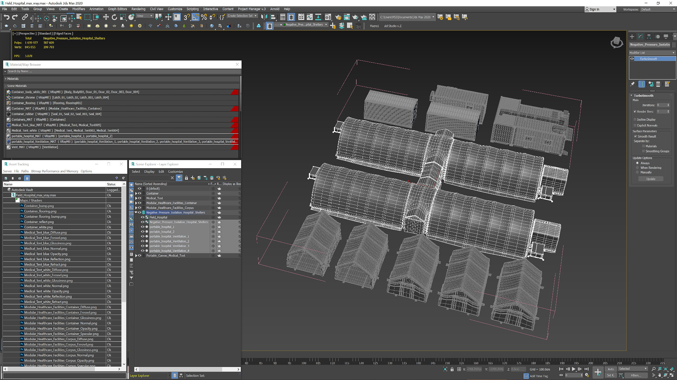Screen dimensions: 677x380
Task: Click the Pin Stack icon
Action: click(633, 84)
